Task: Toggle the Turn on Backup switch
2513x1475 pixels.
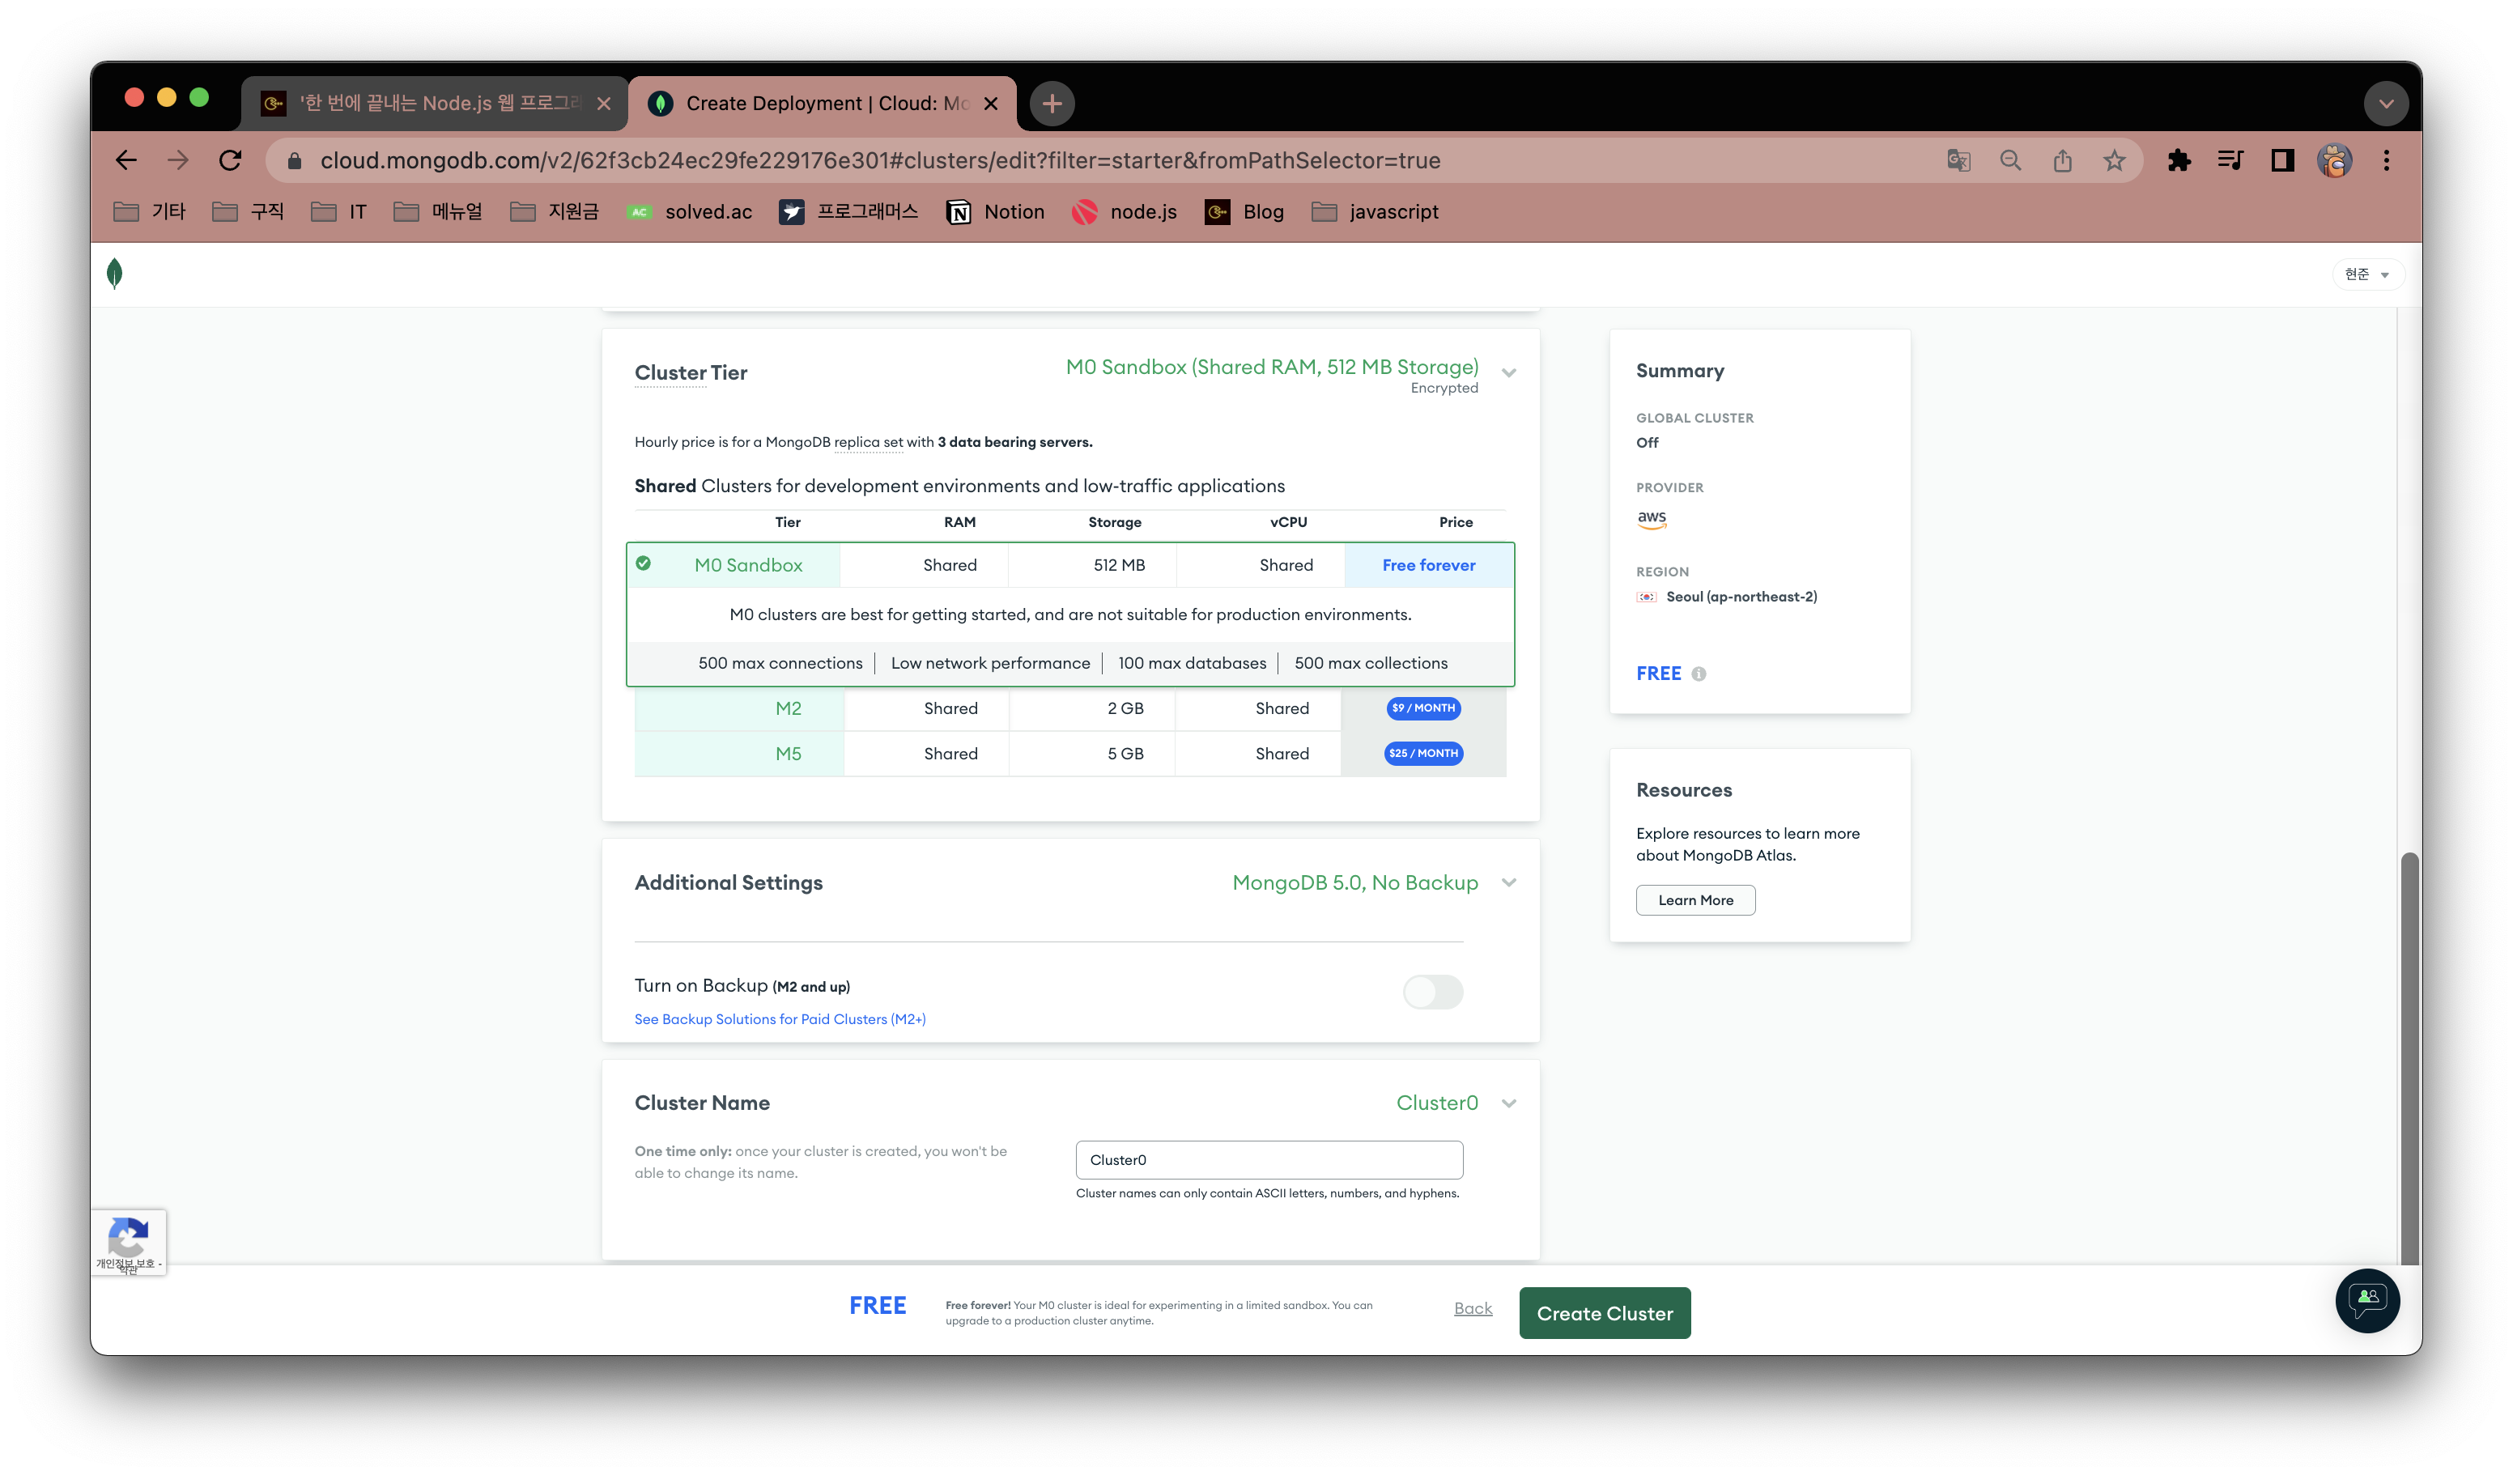Action: click(1432, 992)
